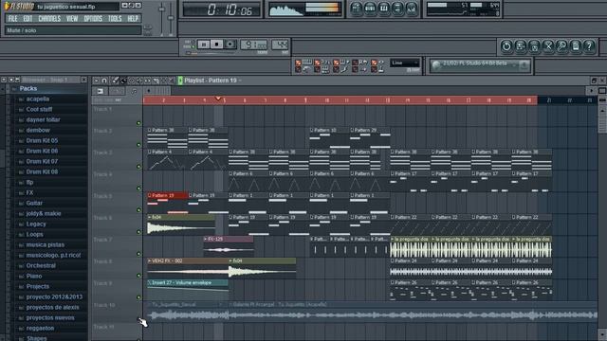Image resolution: width=607 pixels, height=341 pixels.
Task: Click the browser header collapse arrow icon
Action: tap(4, 80)
